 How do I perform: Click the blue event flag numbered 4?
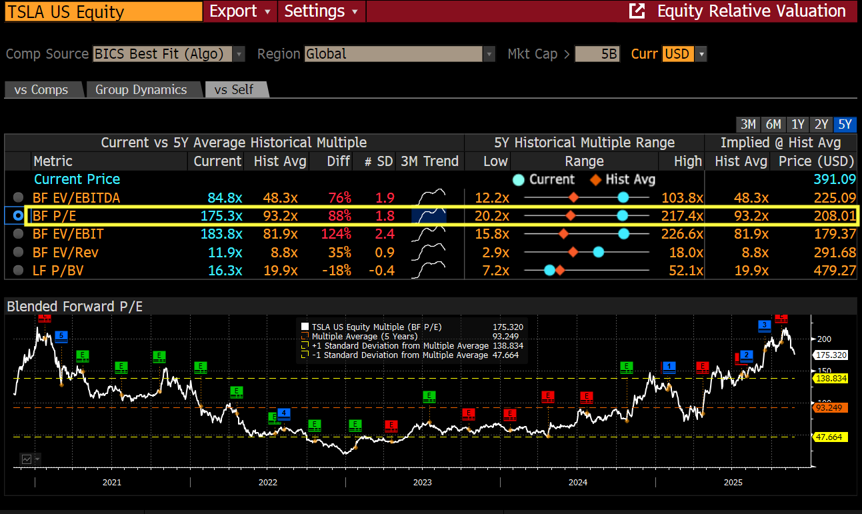[x=284, y=413]
